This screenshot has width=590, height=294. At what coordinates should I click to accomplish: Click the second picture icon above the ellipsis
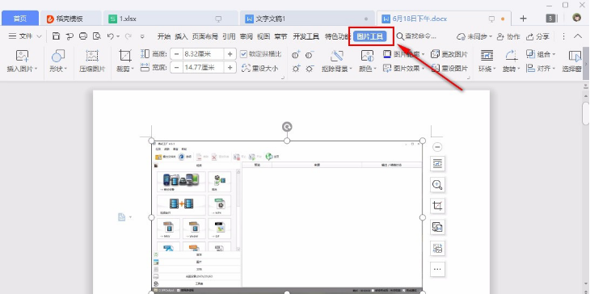(437, 248)
